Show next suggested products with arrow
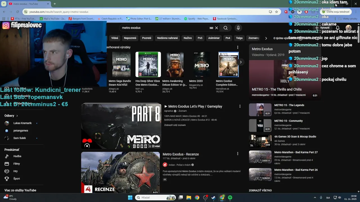360x202 pixels. pyautogui.click(x=240, y=62)
